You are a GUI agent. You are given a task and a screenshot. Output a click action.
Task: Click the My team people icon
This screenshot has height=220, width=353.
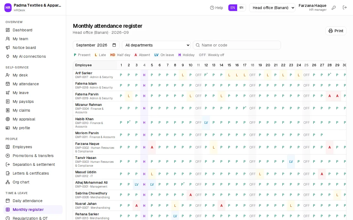click(x=8, y=39)
